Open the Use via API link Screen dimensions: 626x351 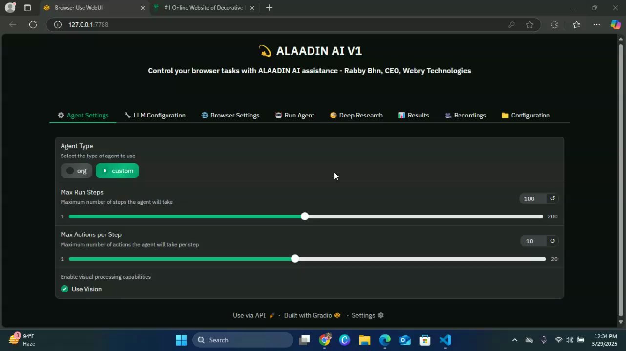click(x=254, y=315)
